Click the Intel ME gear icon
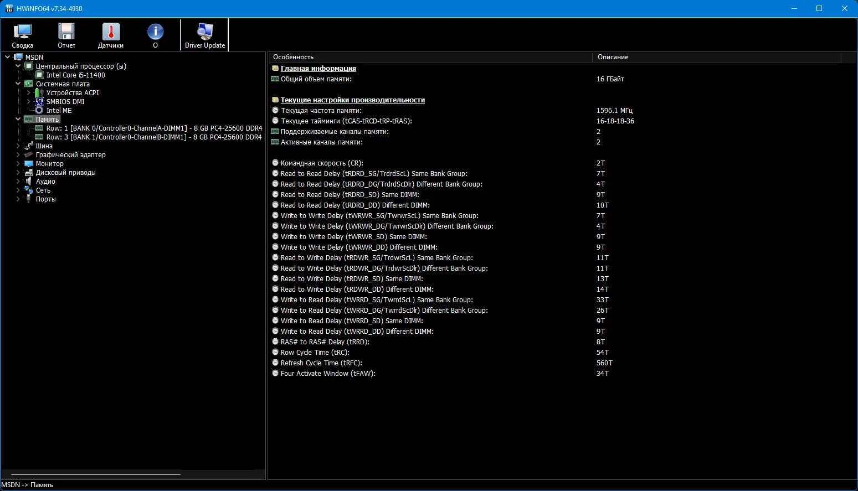 (39, 110)
